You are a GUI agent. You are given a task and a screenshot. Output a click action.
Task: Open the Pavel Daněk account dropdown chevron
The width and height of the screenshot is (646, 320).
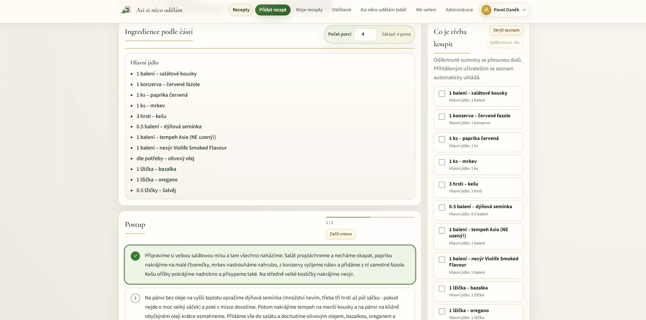pos(524,10)
